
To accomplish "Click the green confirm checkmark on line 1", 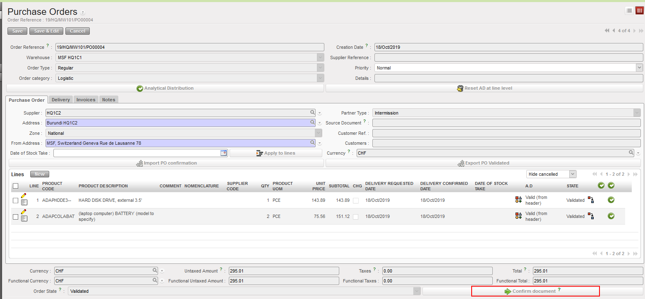I will 611,200.
